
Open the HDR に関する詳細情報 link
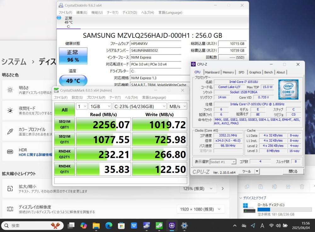36,154
